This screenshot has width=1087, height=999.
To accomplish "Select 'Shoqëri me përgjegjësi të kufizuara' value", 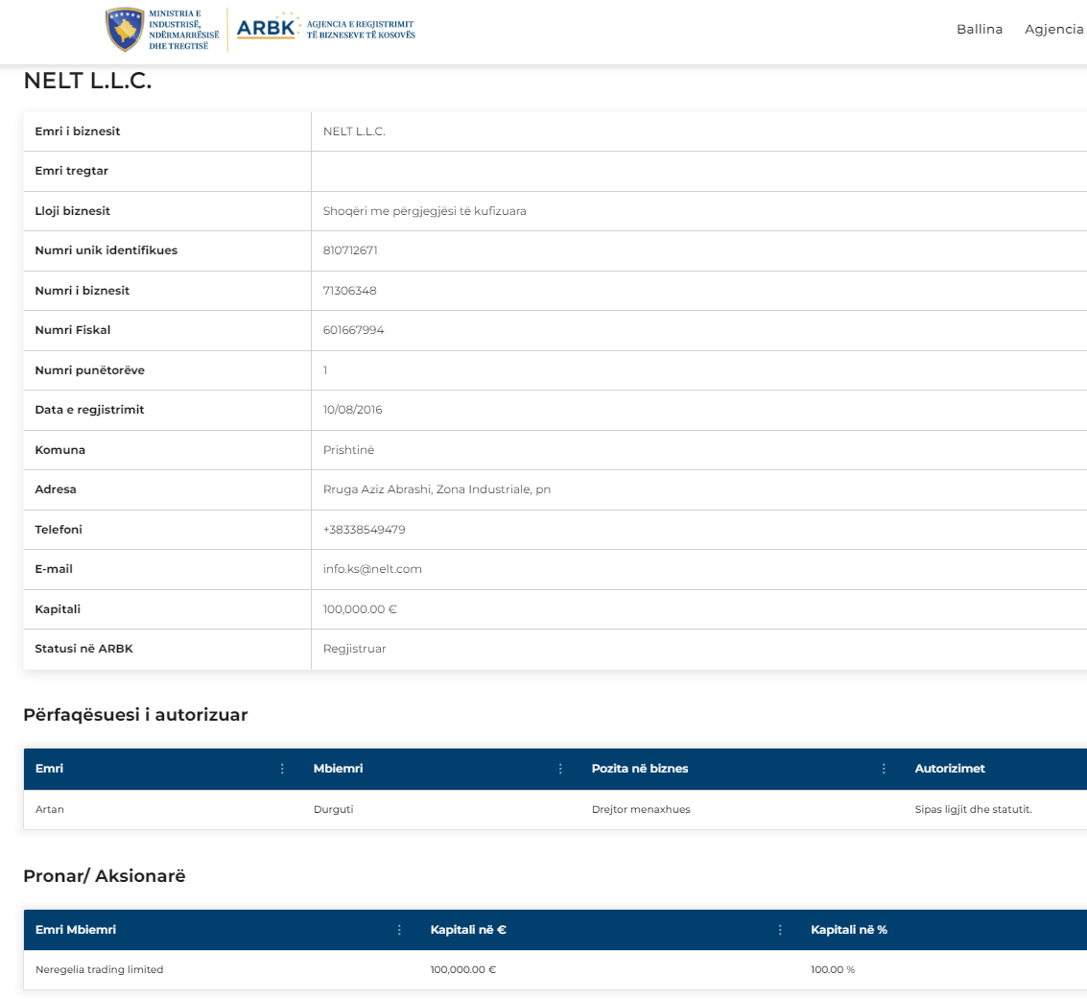I will (424, 211).
